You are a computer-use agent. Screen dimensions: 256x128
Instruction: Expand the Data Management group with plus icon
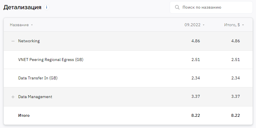pos(13,97)
